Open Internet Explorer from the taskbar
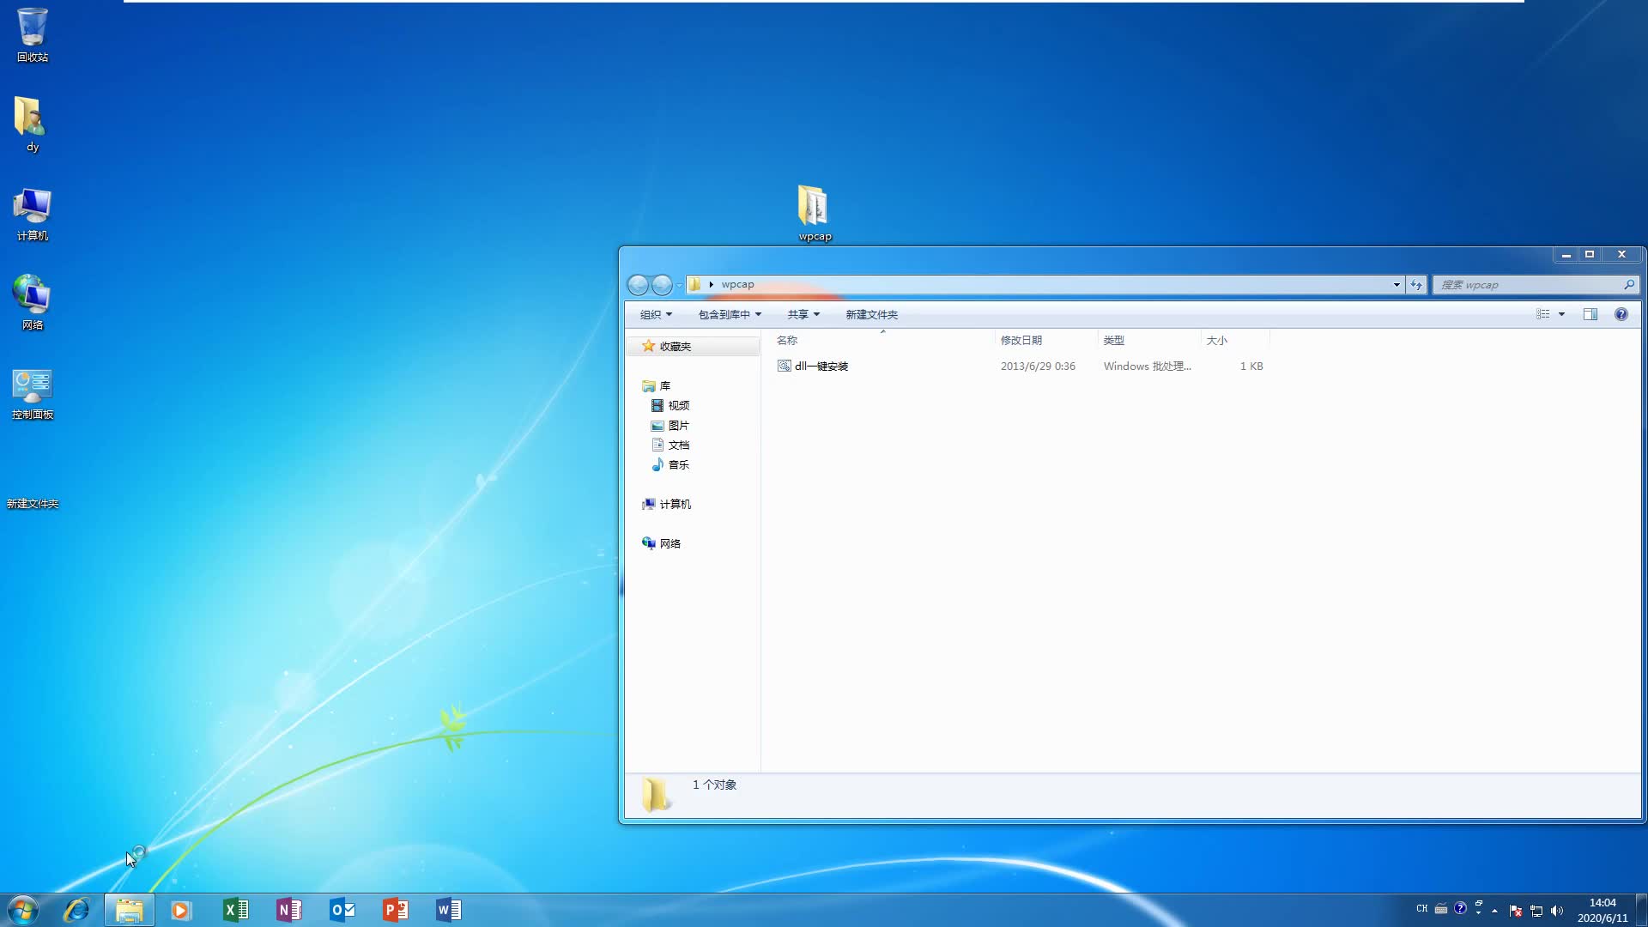This screenshot has height=927, width=1648. (x=76, y=910)
